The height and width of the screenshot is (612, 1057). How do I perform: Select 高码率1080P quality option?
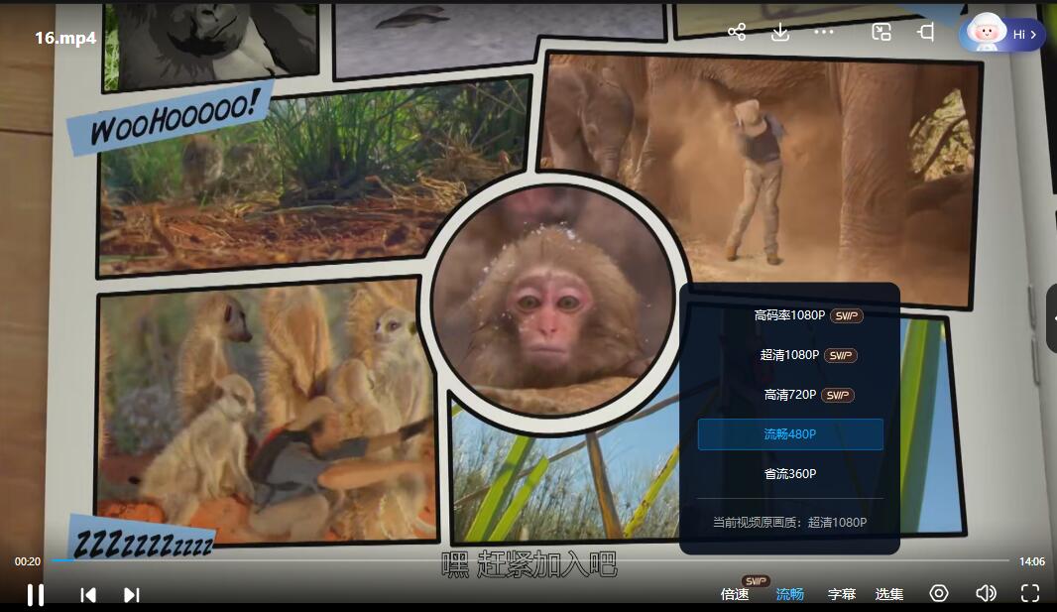(x=790, y=315)
